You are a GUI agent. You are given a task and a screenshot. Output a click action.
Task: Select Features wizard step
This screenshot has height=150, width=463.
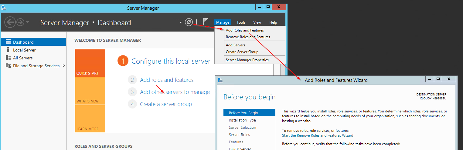click(236, 142)
